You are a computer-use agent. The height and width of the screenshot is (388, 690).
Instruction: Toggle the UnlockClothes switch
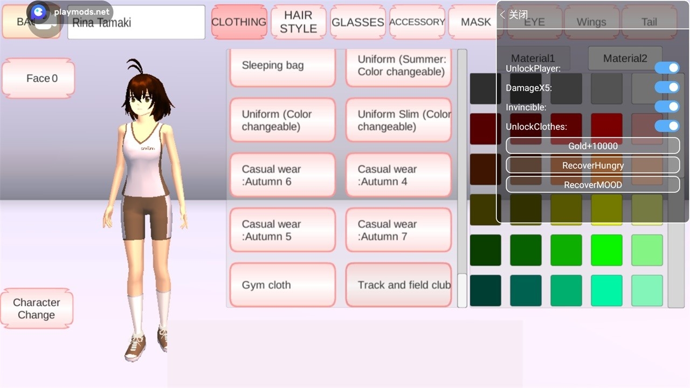tap(667, 126)
